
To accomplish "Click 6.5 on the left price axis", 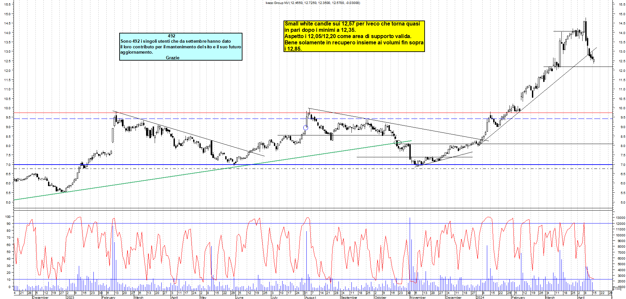I will (8, 174).
